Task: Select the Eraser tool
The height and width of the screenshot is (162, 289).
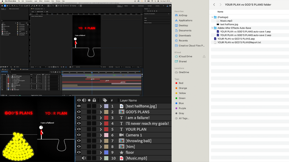Action: [x=37, y=6]
